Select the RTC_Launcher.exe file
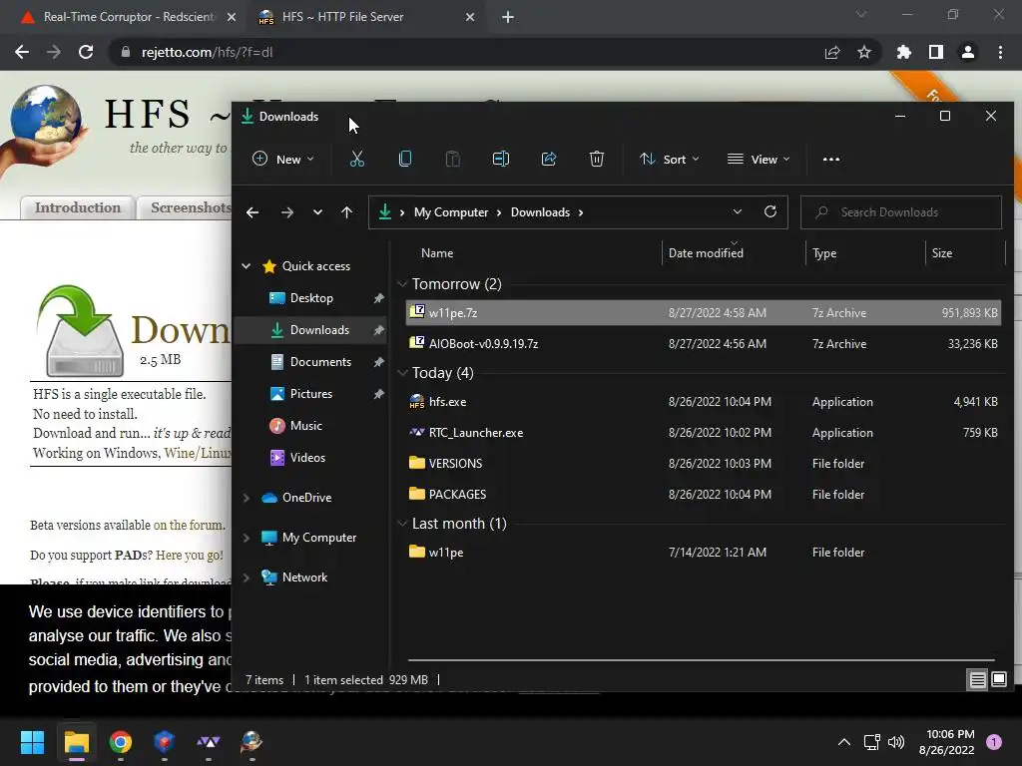The image size is (1022, 766). [703, 433]
